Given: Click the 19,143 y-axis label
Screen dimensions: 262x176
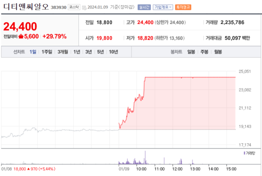Looking at the screenshot, I should [x=245, y=126].
